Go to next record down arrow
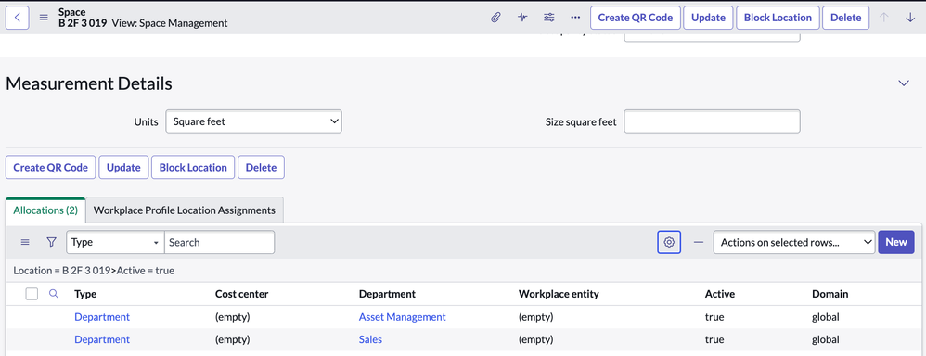This screenshot has width=926, height=356. tap(910, 17)
